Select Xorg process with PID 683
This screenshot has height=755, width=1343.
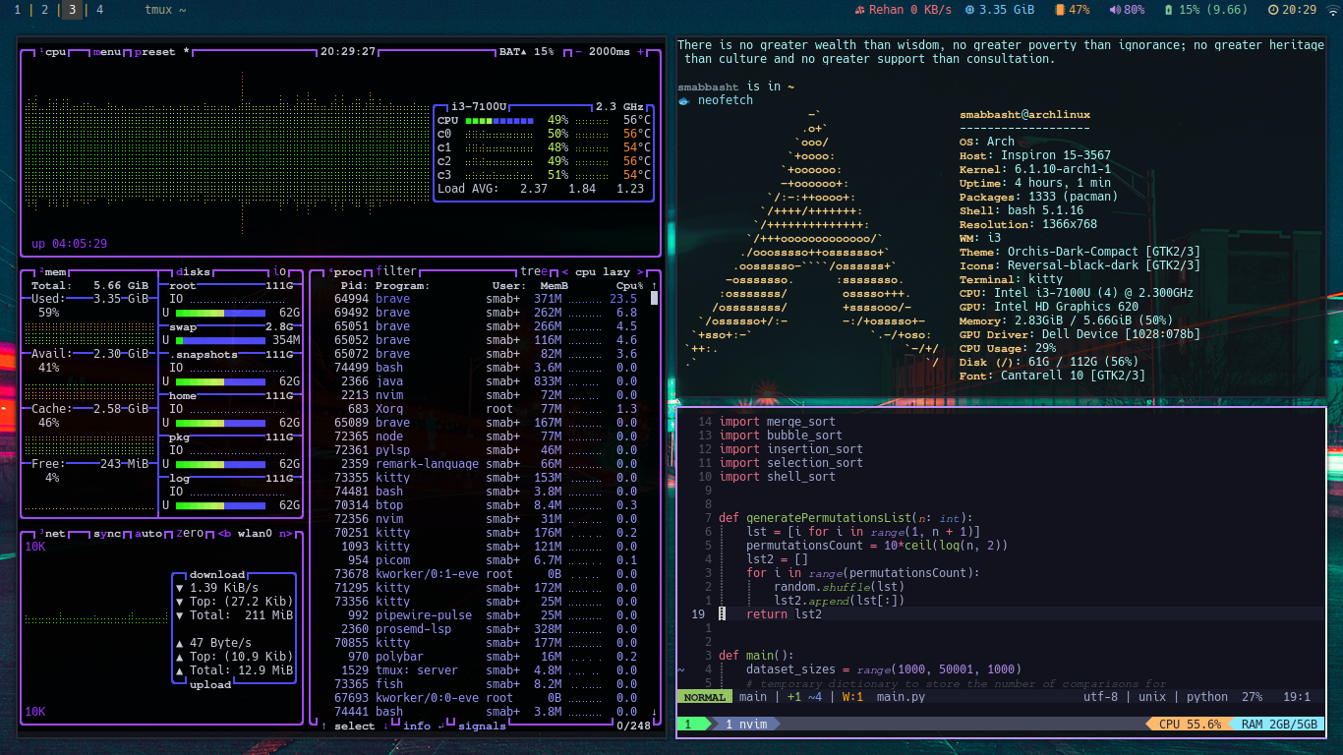[486, 409]
